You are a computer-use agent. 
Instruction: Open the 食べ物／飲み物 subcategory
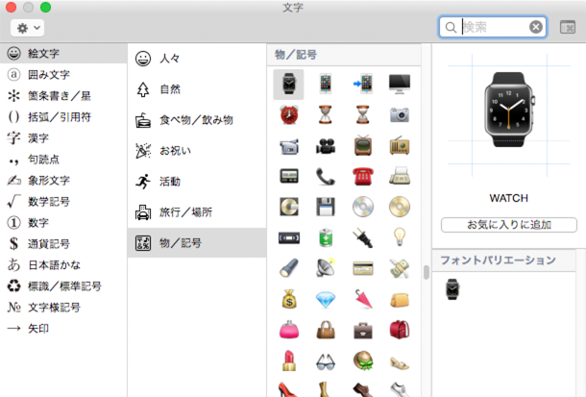point(197,120)
